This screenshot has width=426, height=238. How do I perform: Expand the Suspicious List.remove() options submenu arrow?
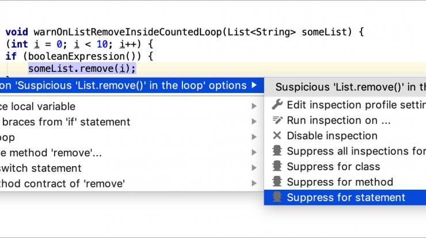(254, 85)
